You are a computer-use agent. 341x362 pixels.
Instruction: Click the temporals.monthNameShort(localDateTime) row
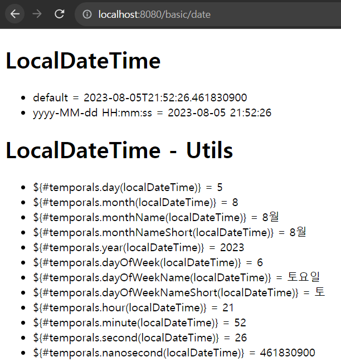pyautogui.click(x=169, y=232)
